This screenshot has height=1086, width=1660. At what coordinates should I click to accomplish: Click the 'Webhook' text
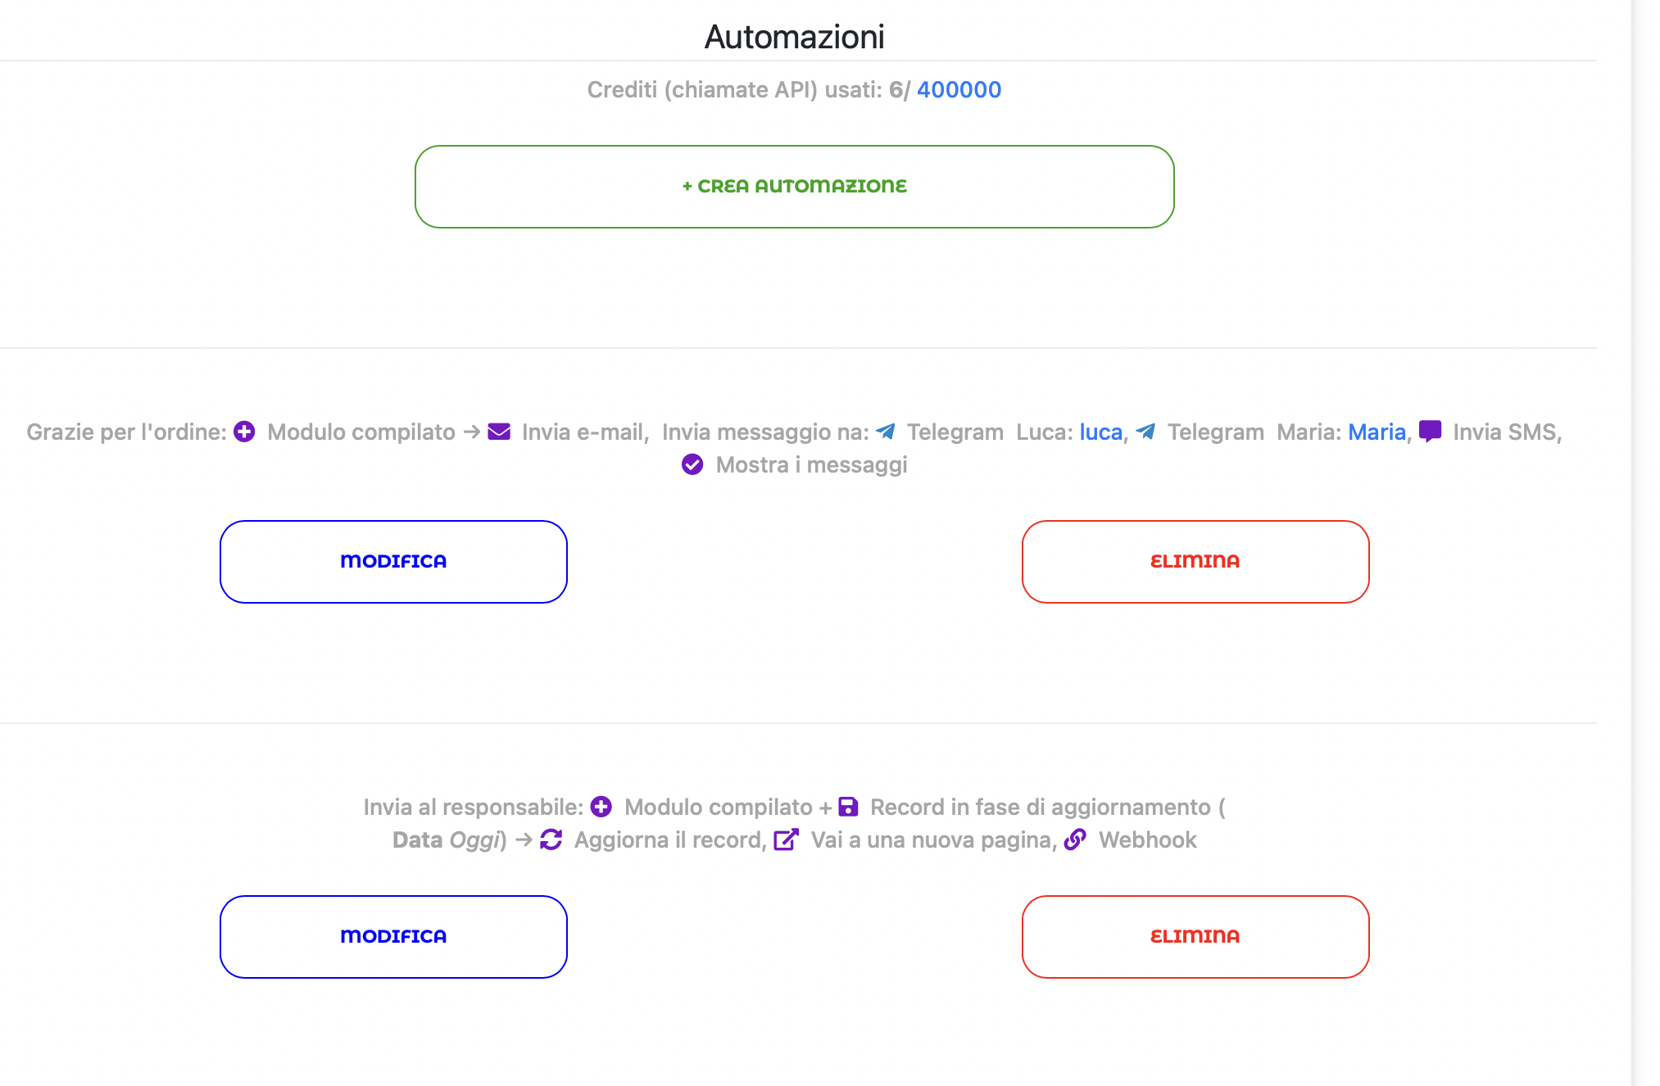click(1147, 840)
